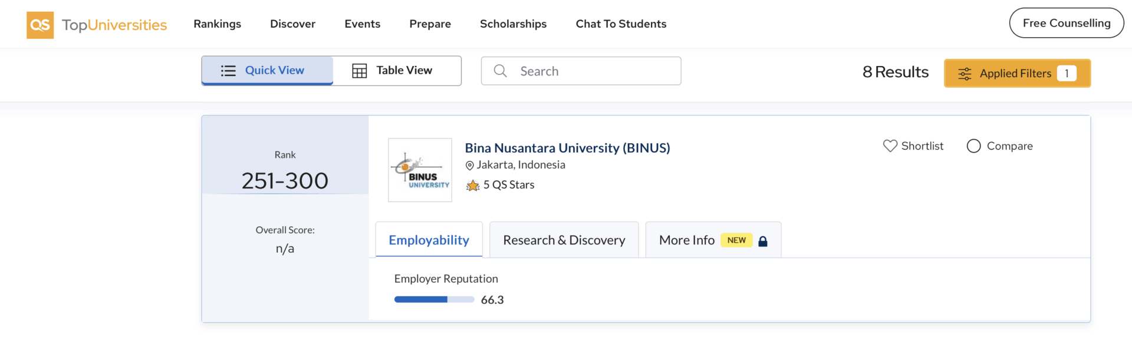This screenshot has height=337, width=1132.
Task: Open the Discover menu
Action: click(293, 24)
